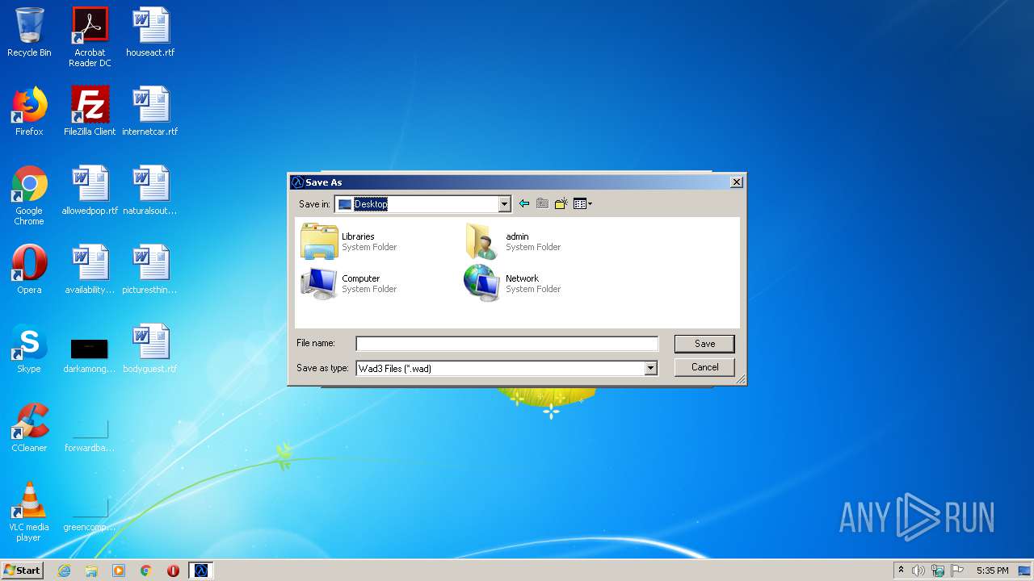Click the Show desktop button
Screen dimensions: 1034x581
1025,571
